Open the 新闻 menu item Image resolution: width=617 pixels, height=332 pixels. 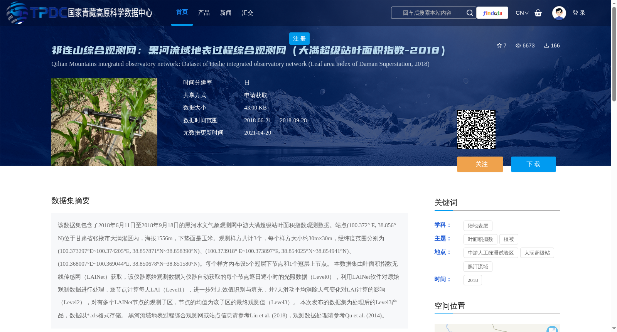coord(226,13)
